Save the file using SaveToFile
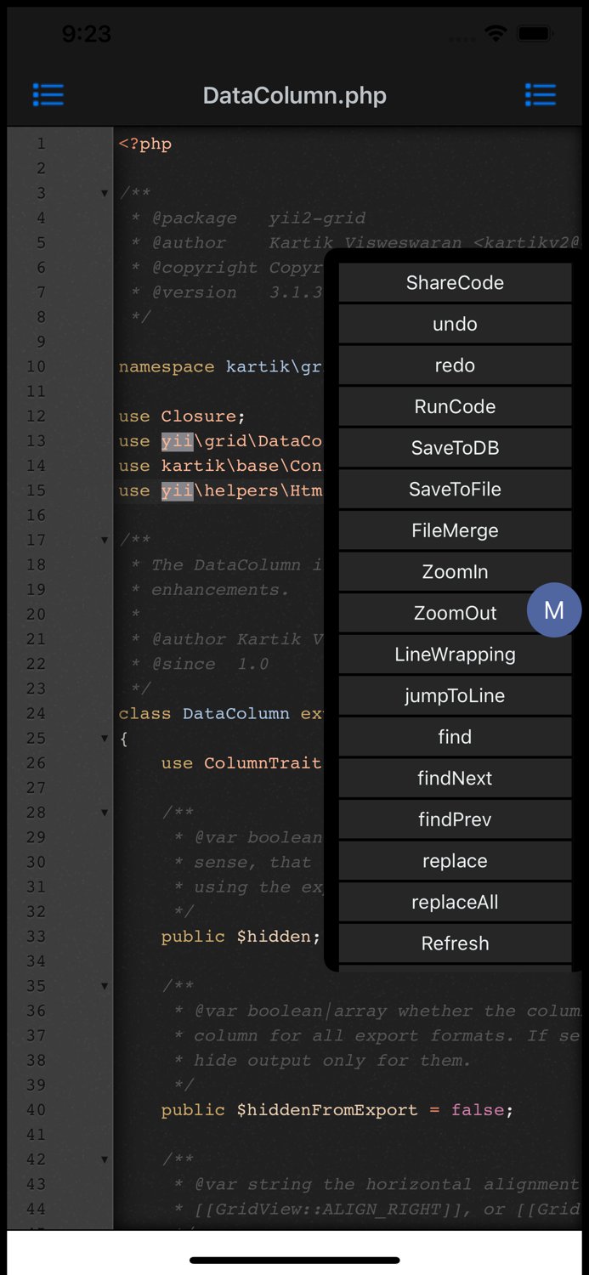The height and width of the screenshot is (1275, 589). (455, 489)
